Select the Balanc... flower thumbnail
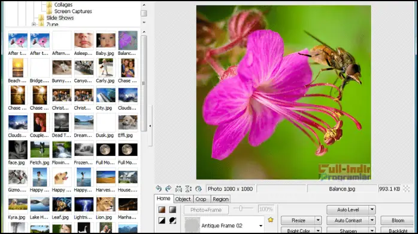This screenshot has width=418, height=234. coord(128,41)
